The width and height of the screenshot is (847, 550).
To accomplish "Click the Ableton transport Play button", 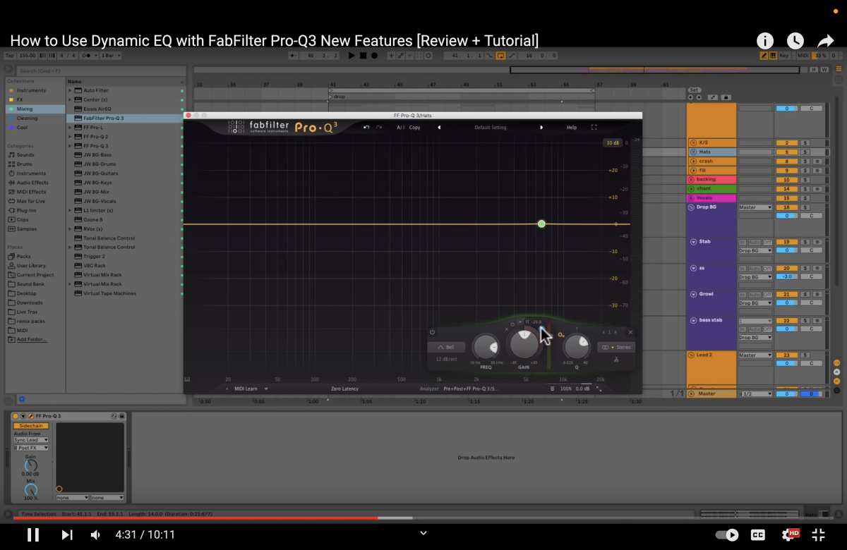I will click(x=352, y=56).
